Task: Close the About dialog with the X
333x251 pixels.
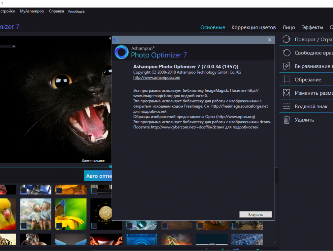Action: tap(269, 40)
